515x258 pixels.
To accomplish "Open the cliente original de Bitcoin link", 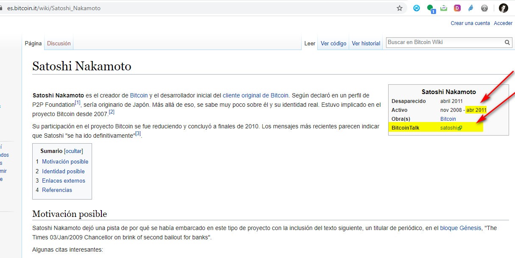I will [x=255, y=95].
